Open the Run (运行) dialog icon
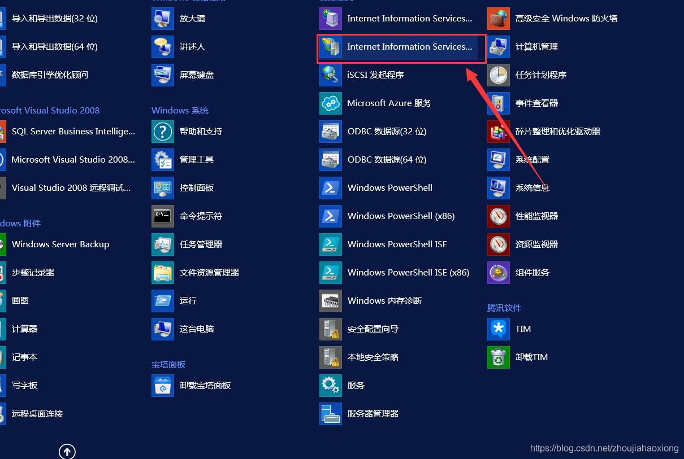This screenshot has width=684, height=459. pyautogui.click(x=163, y=301)
